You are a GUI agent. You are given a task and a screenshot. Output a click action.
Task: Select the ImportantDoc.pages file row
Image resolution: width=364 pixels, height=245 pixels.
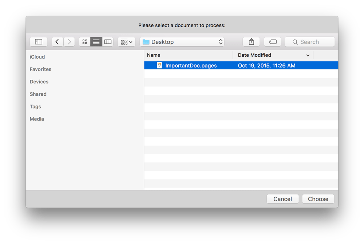(x=218, y=66)
